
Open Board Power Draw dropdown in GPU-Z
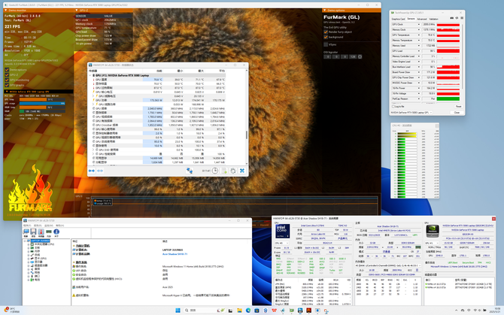click(419, 72)
